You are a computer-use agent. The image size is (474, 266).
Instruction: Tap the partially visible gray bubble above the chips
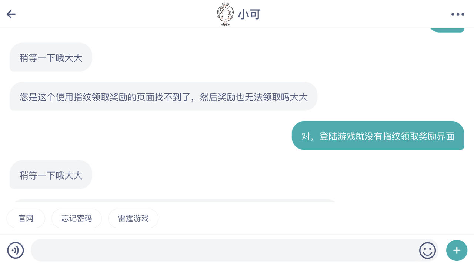pos(174,201)
